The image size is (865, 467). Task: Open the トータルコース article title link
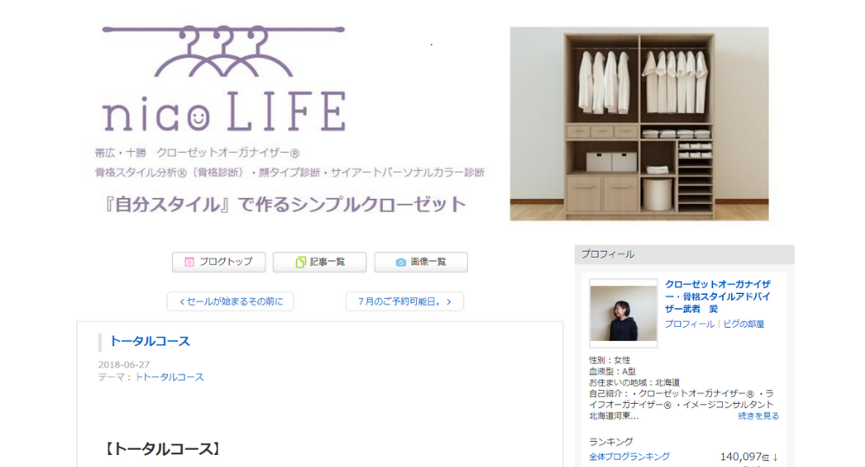[150, 342]
